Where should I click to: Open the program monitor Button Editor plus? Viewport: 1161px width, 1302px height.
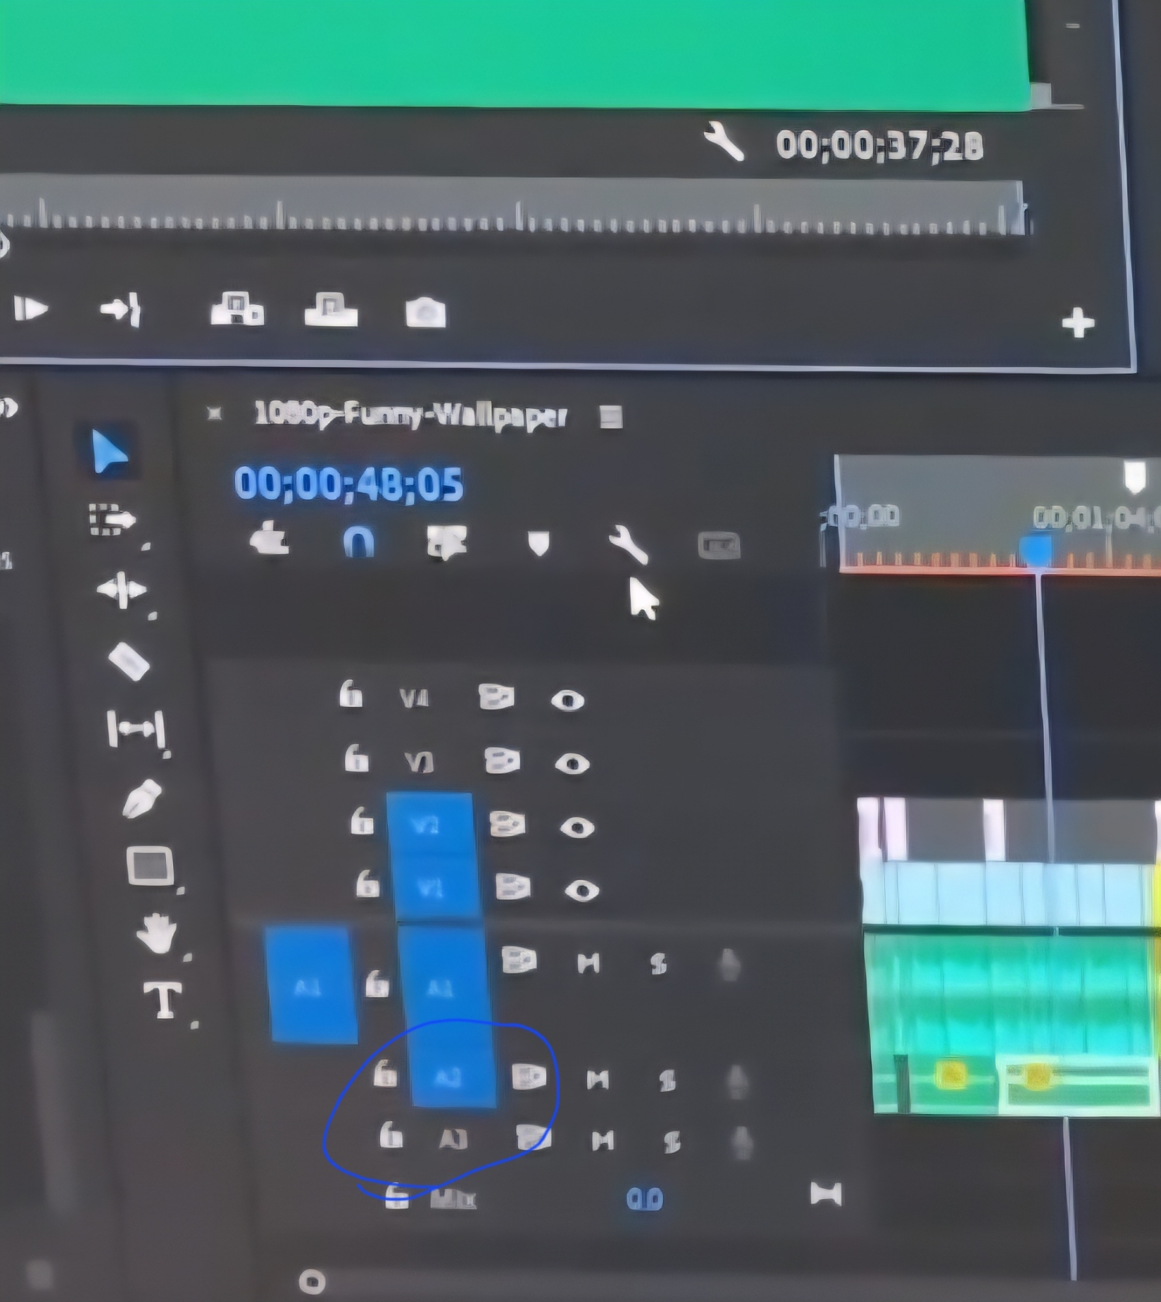[x=1078, y=323]
